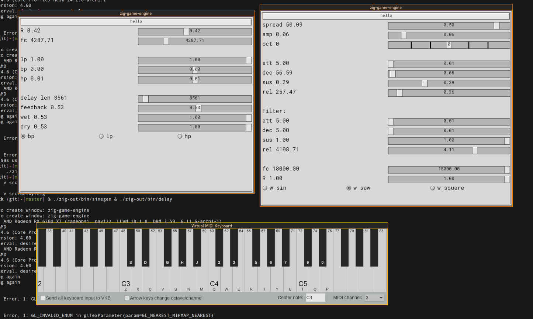Click the fc 18000.00 slider
Image resolution: width=533 pixels, height=319 pixels.
tap(449, 169)
